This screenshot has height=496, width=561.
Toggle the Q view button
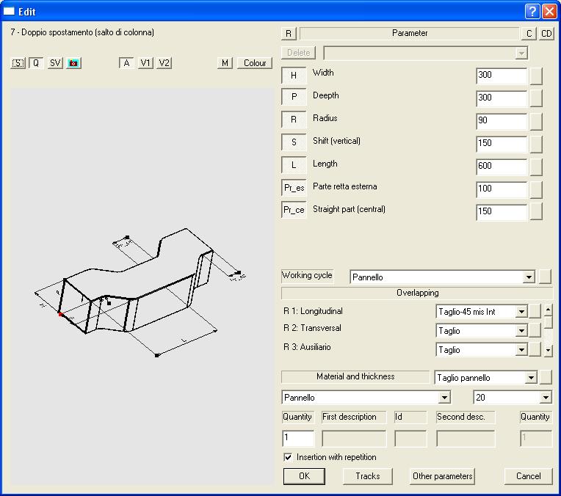(x=36, y=63)
